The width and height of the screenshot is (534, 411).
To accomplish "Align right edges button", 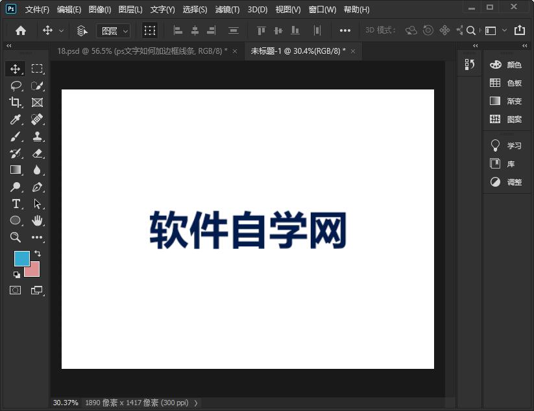I will (x=212, y=30).
